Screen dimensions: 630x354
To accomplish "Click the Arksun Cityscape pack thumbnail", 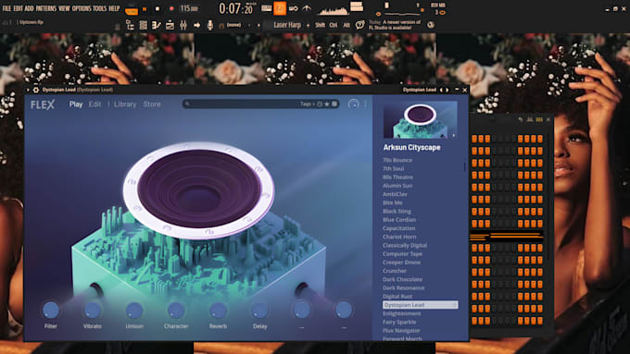I will 421,119.
